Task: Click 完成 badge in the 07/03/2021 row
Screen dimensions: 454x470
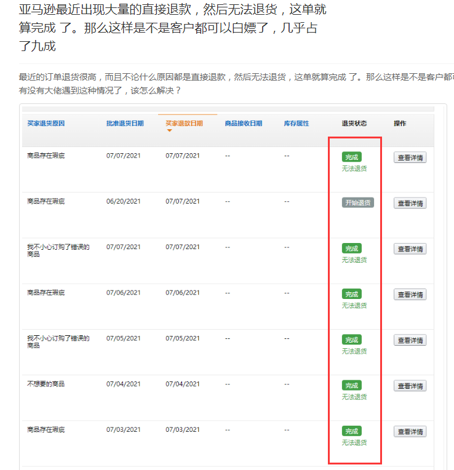Action: [351, 431]
